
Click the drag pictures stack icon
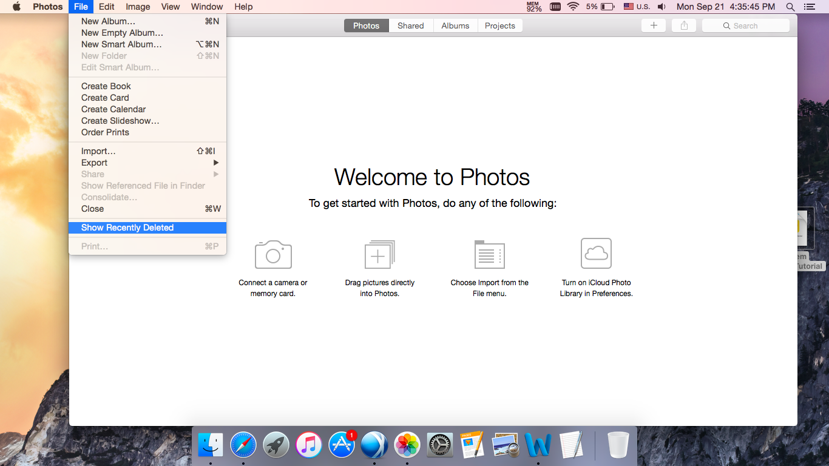point(380,254)
